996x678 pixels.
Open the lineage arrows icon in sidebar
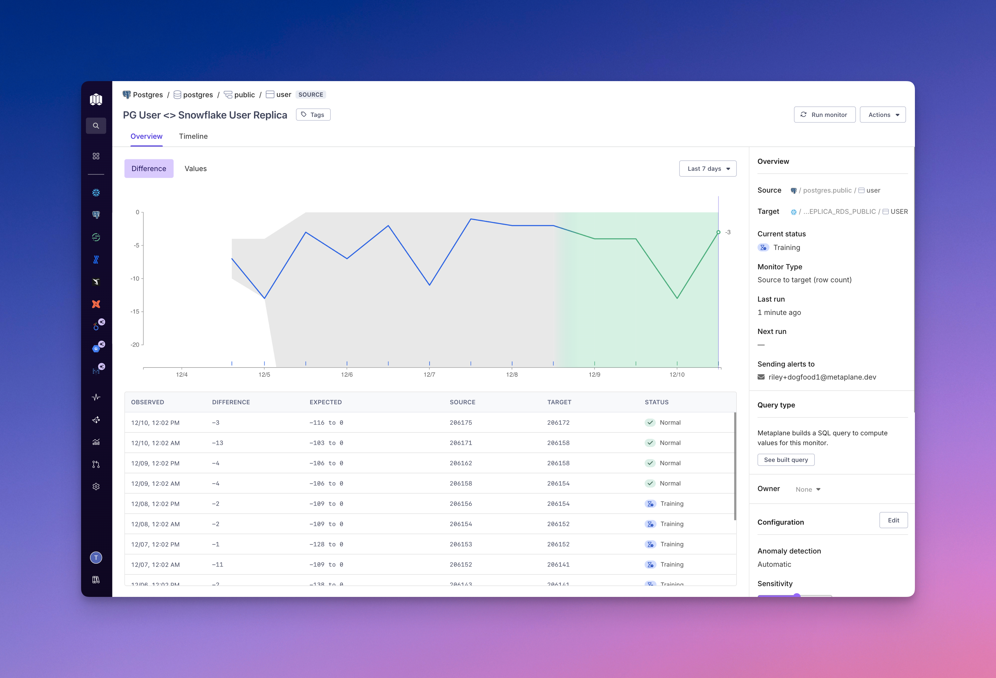point(96,419)
